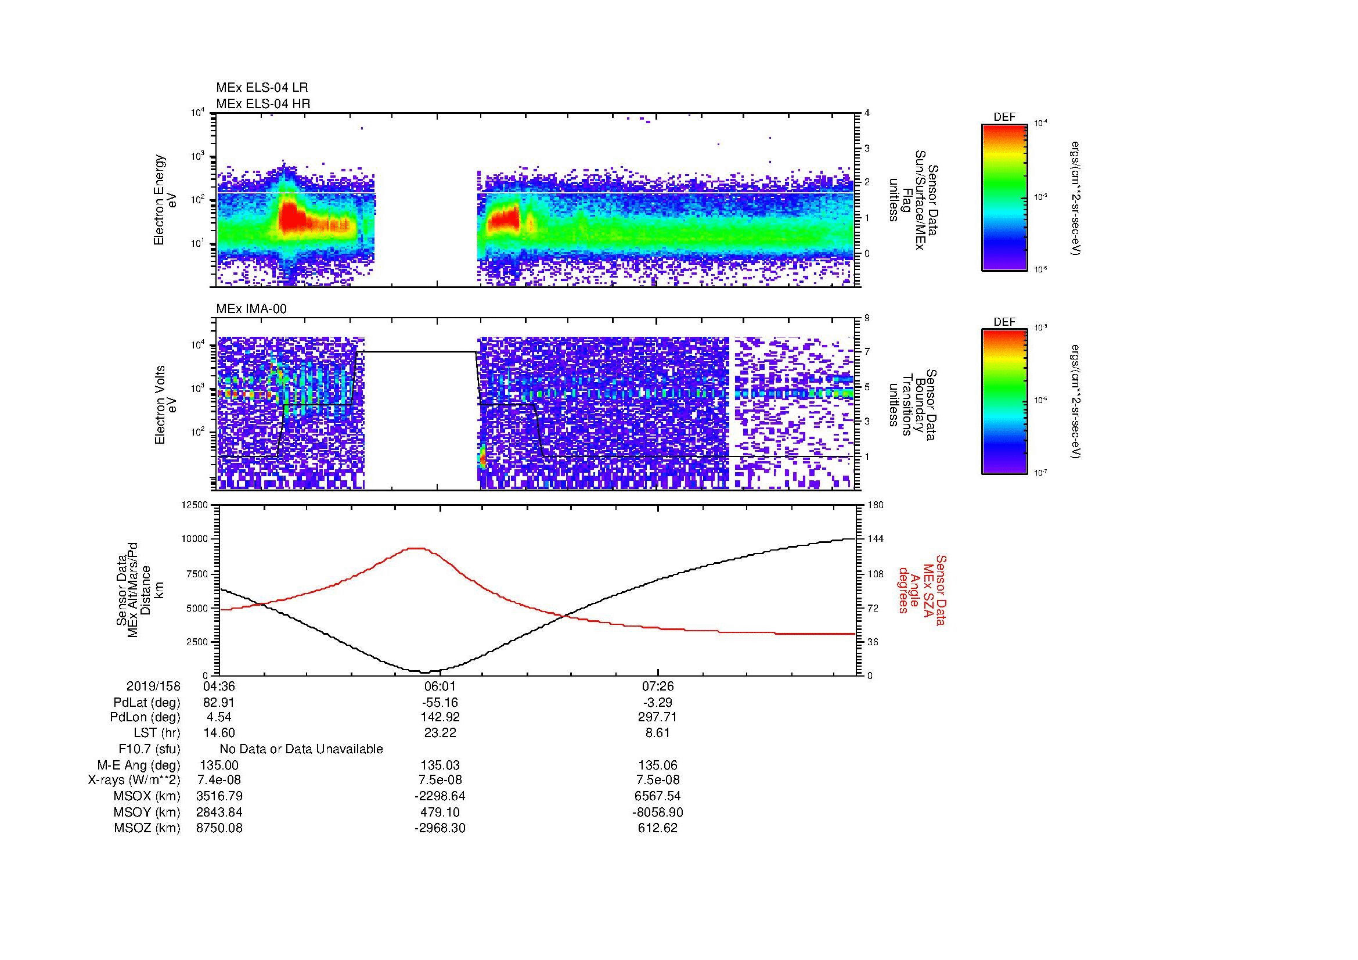Image resolution: width=1358 pixels, height=960 pixels.
Task: Click the M-E Ang value 135.03
Action: 440,765
